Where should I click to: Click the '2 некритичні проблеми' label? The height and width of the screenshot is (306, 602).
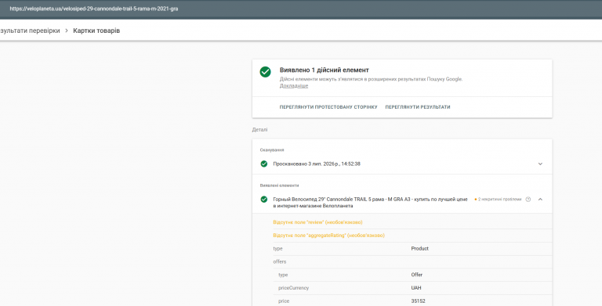click(x=499, y=200)
